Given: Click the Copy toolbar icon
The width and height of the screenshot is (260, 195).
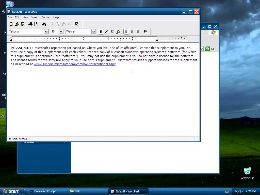Looking at the screenshot, I should (x=58, y=24).
